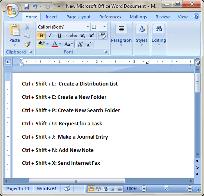Switch to Print Layout view

tap(91, 189)
